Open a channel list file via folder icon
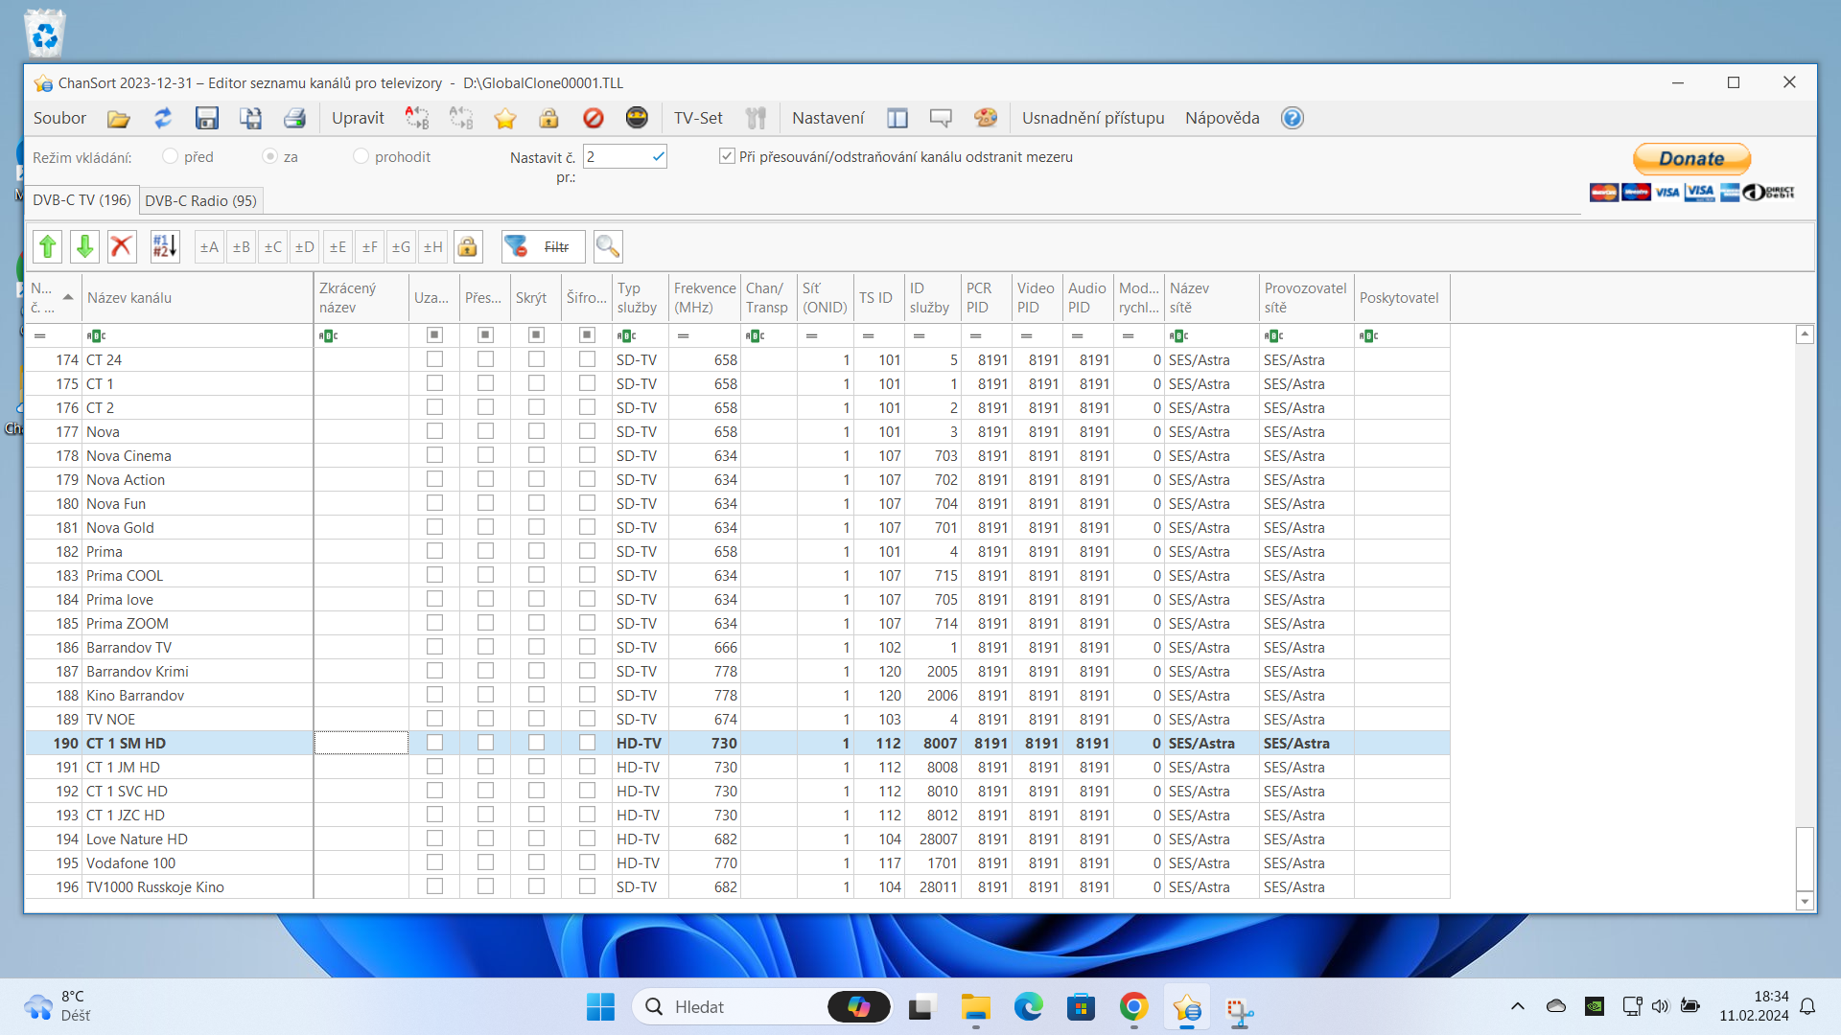The image size is (1841, 1035). pos(119,118)
